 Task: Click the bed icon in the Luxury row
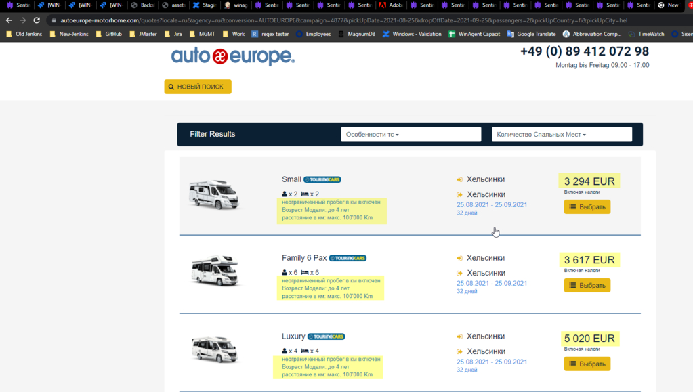click(305, 351)
